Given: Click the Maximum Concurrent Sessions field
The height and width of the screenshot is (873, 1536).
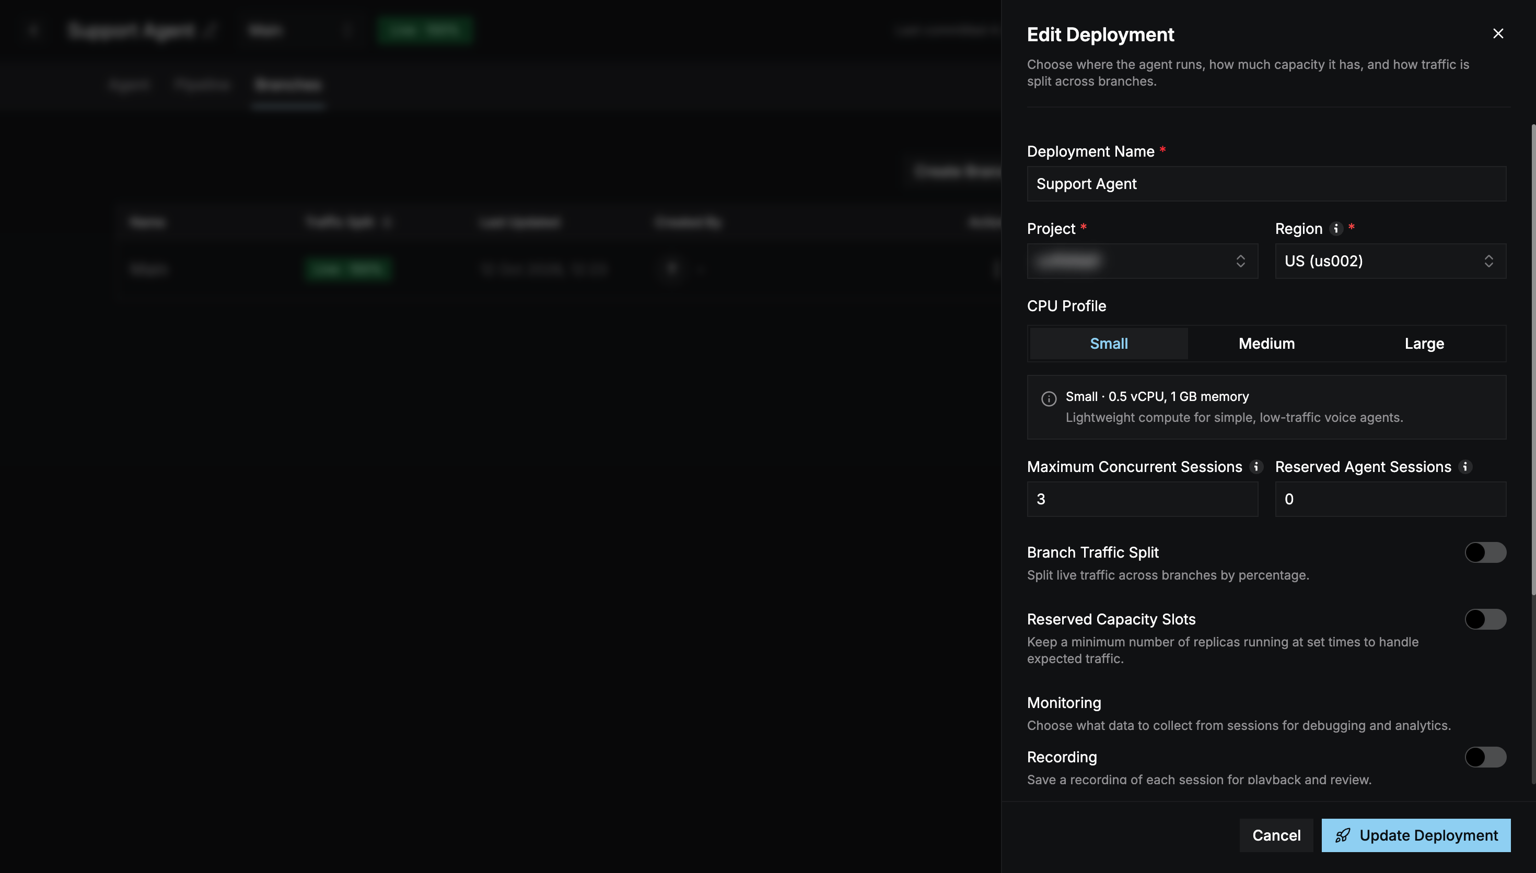Looking at the screenshot, I should (x=1142, y=499).
